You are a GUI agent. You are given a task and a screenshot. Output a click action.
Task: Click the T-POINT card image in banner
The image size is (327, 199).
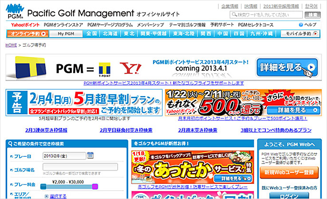[30, 67]
